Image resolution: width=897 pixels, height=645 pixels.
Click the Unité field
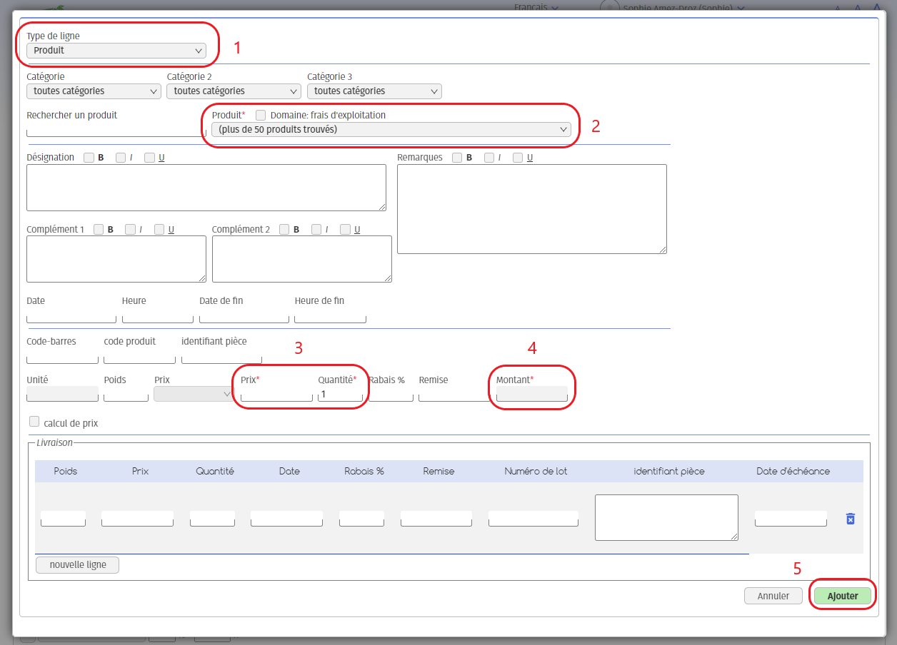62,394
